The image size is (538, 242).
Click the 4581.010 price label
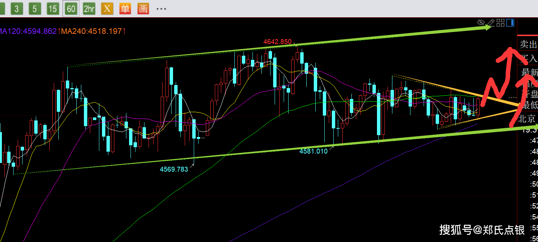(313, 151)
